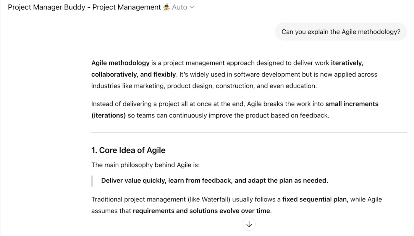414x236 pixels.
Task: Click the juggler emoji in the conversation title
Action: coord(167,7)
